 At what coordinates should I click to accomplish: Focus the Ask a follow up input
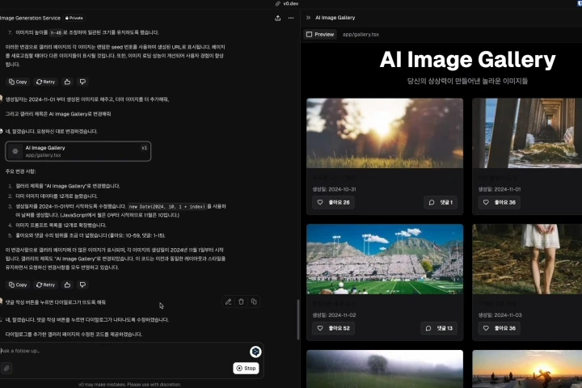(x=123, y=351)
